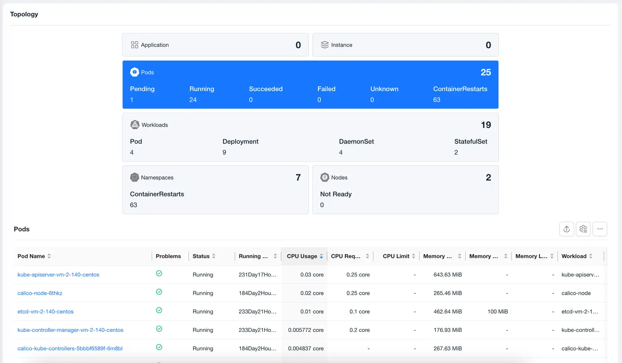
Task: Open the more options ellipsis button
Action: 600,229
